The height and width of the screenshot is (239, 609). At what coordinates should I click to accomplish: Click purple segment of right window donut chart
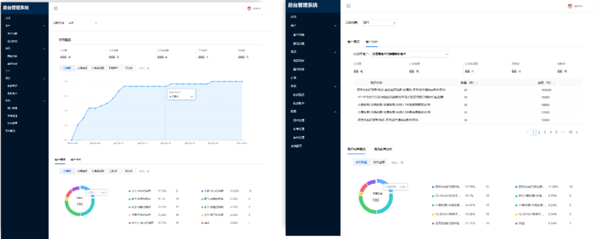coord(370,182)
